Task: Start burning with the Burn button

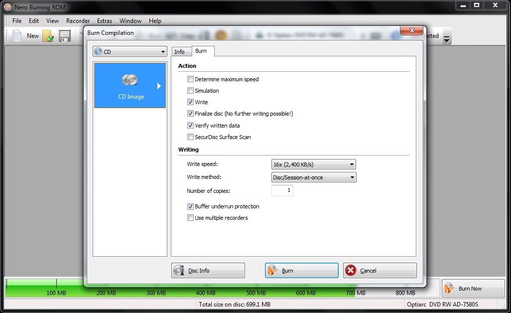Action: click(302, 270)
